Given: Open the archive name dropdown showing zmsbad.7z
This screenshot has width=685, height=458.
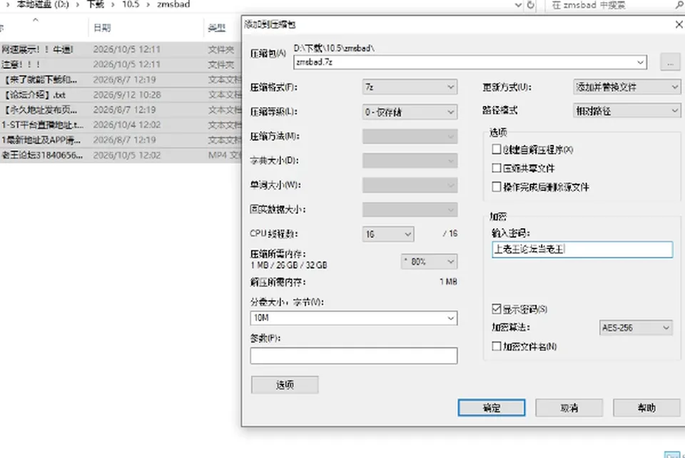Looking at the screenshot, I should coord(641,62).
